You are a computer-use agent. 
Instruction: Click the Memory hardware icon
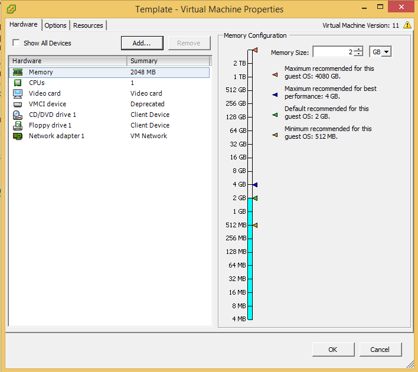click(18, 72)
